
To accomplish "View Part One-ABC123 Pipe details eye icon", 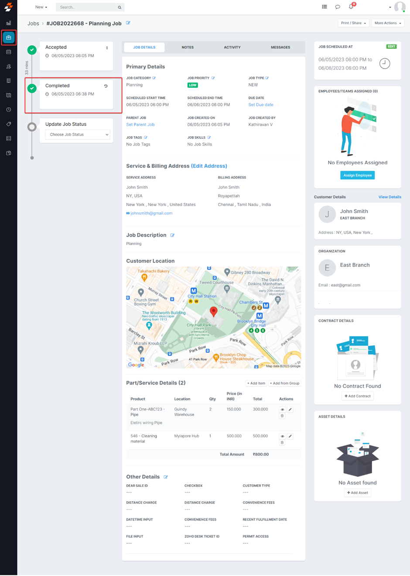I will [x=282, y=410].
